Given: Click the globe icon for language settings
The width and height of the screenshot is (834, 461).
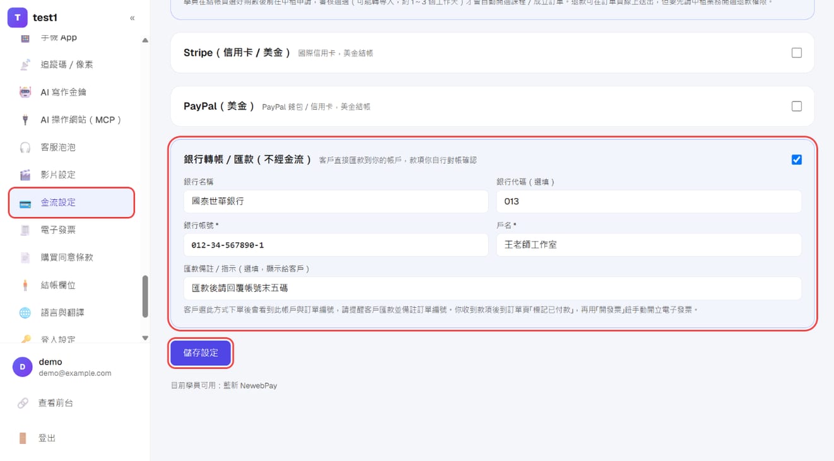Looking at the screenshot, I should [x=25, y=313].
